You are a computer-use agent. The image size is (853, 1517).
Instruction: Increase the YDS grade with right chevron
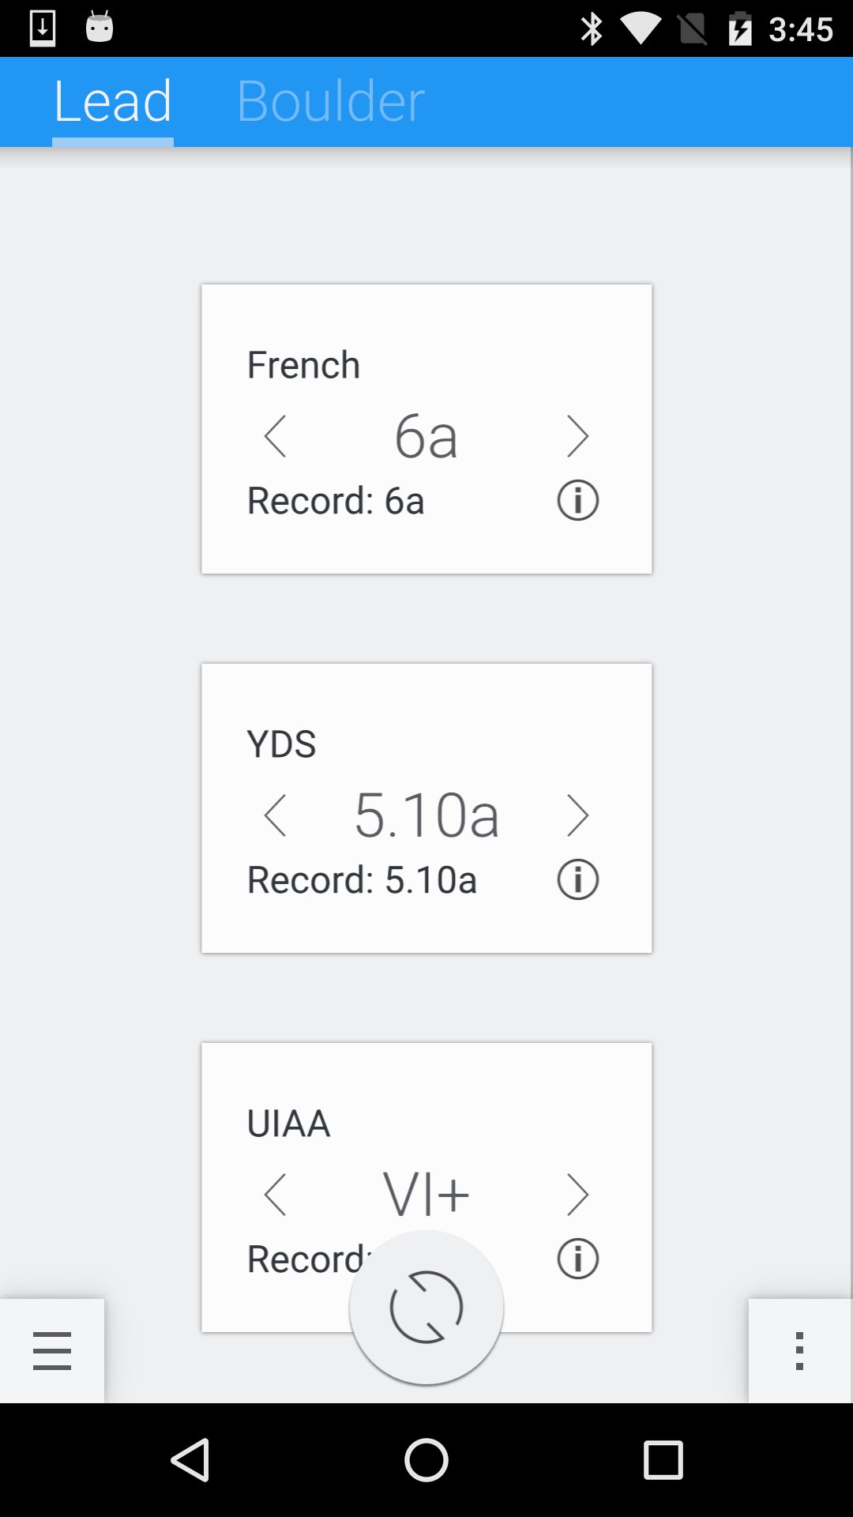point(578,815)
